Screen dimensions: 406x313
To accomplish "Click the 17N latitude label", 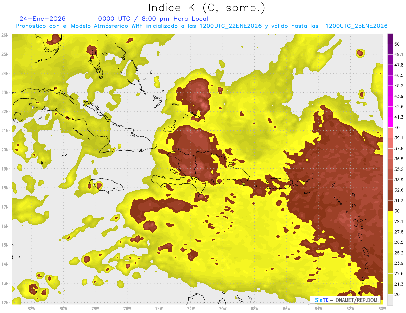I will (5, 207).
